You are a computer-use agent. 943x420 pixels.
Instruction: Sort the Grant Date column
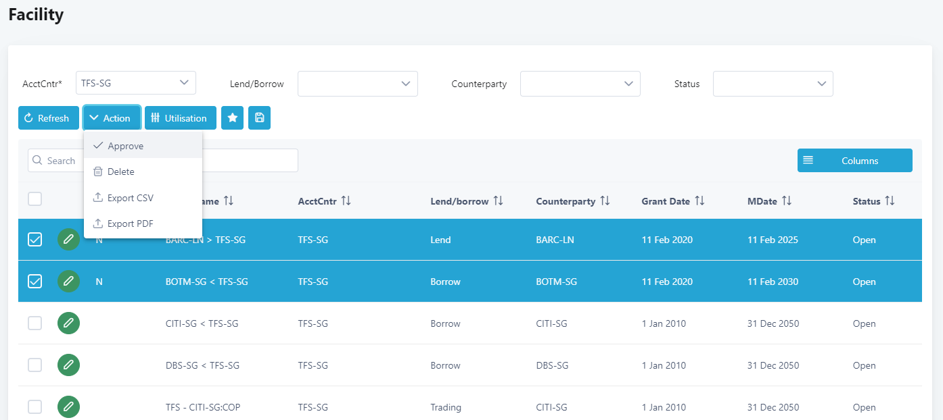coord(699,201)
